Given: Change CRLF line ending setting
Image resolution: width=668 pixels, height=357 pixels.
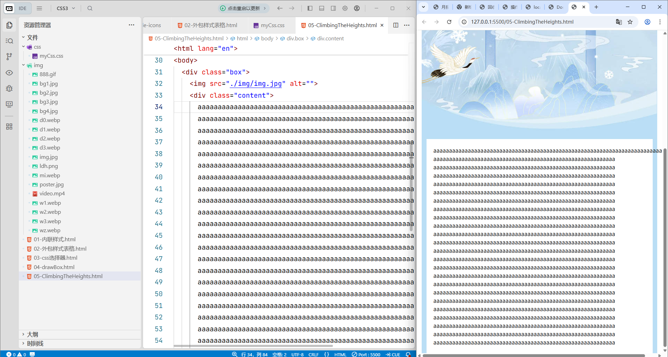Looking at the screenshot, I should pos(313,354).
